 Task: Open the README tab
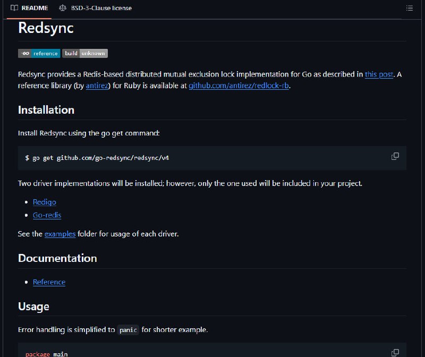pos(29,8)
